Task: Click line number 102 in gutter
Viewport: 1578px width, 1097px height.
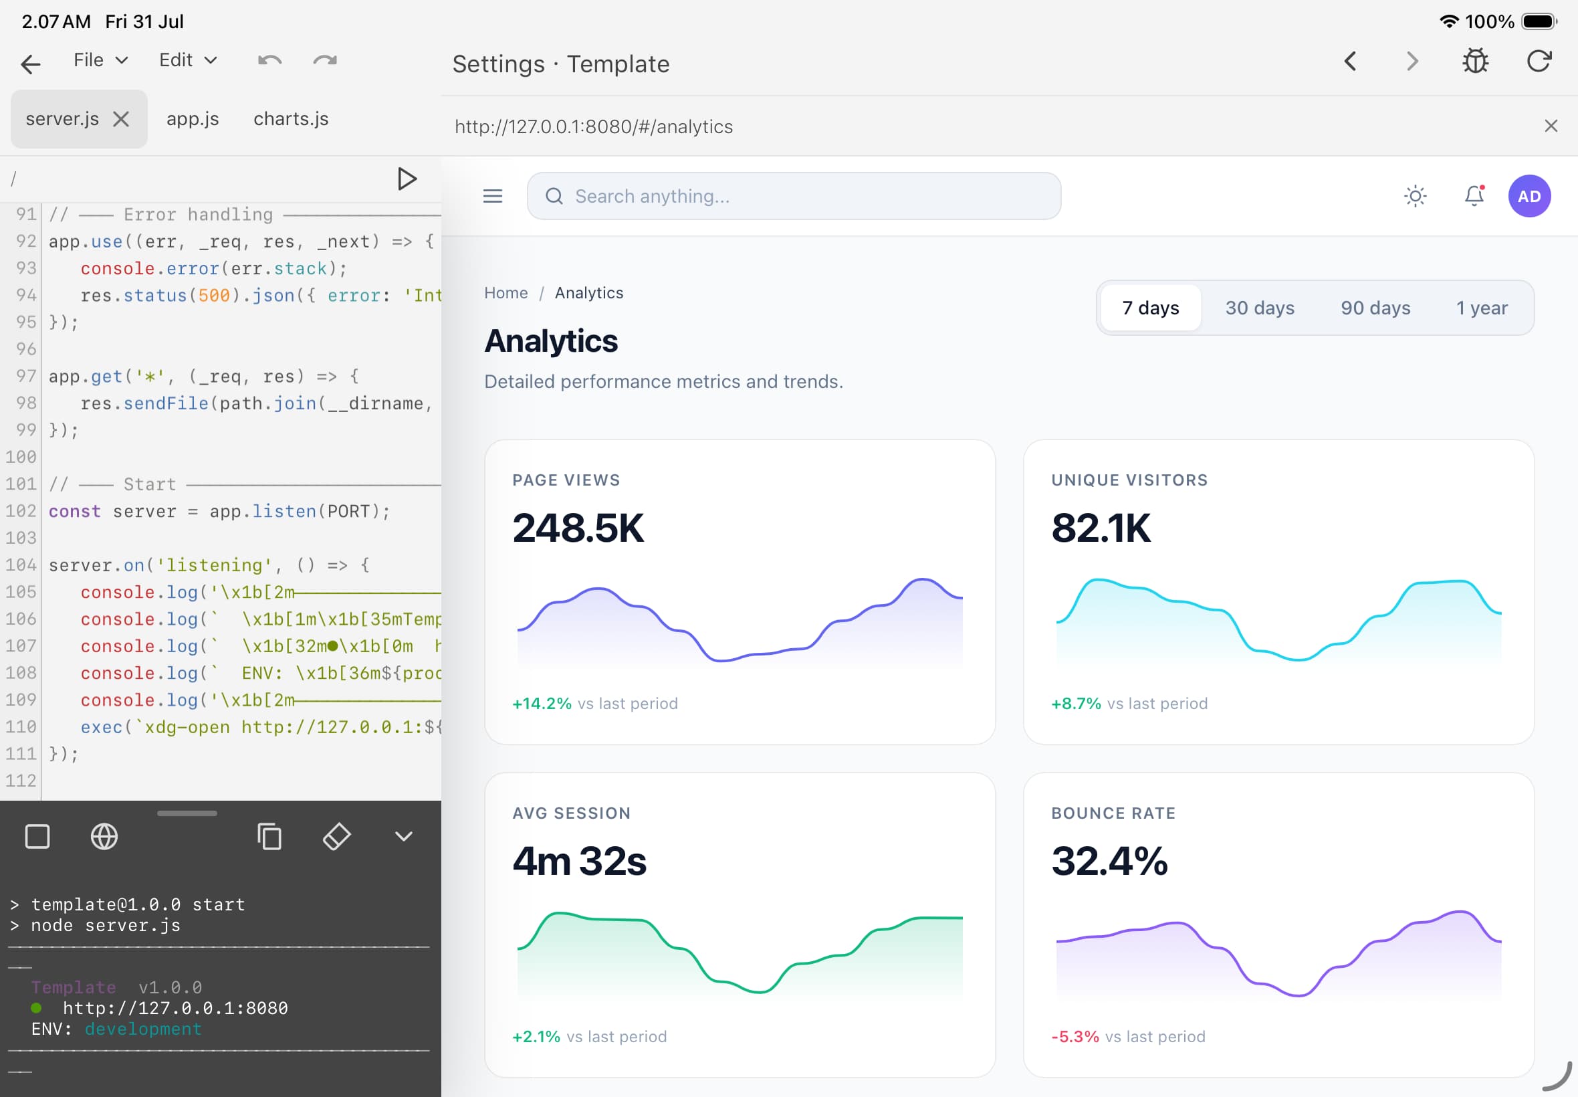Action: tap(21, 512)
